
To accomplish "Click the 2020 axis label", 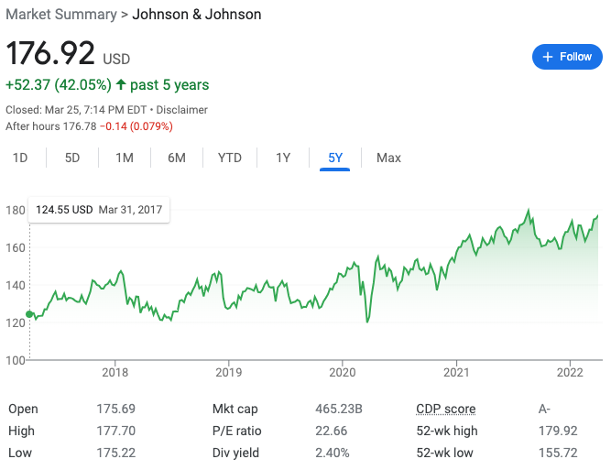I will (342, 373).
